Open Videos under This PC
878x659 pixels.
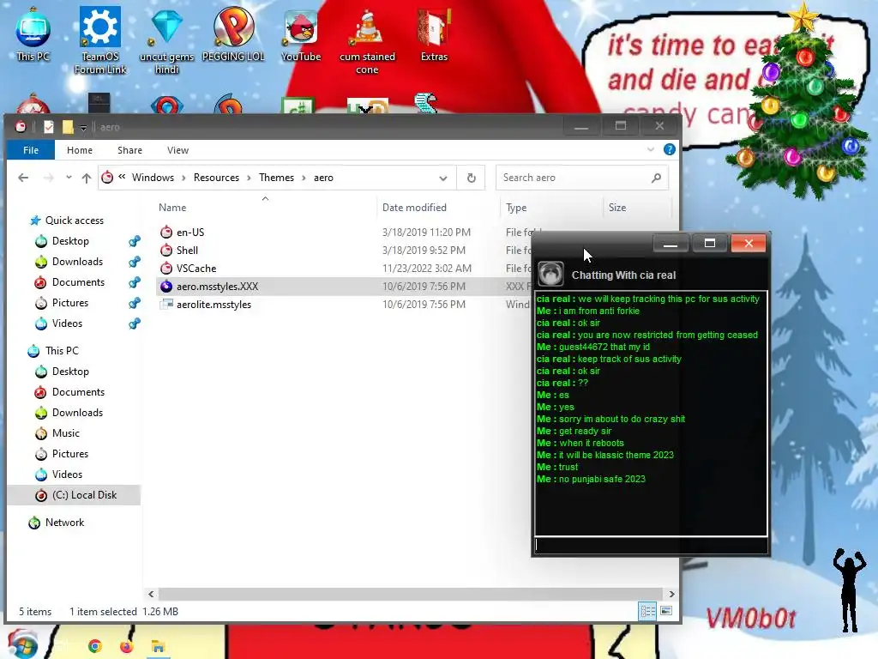[67, 474]
